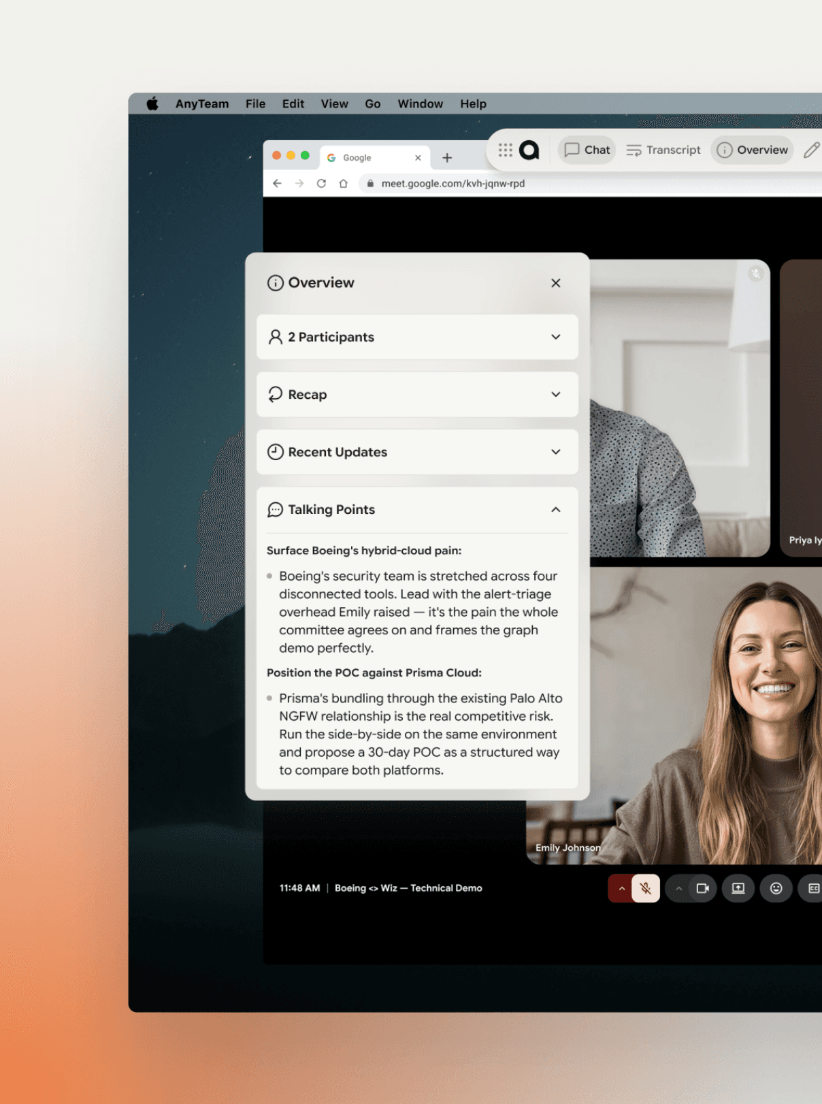Click the man's video tile with muted mic
822x1104 pixels.
[679, 408]
